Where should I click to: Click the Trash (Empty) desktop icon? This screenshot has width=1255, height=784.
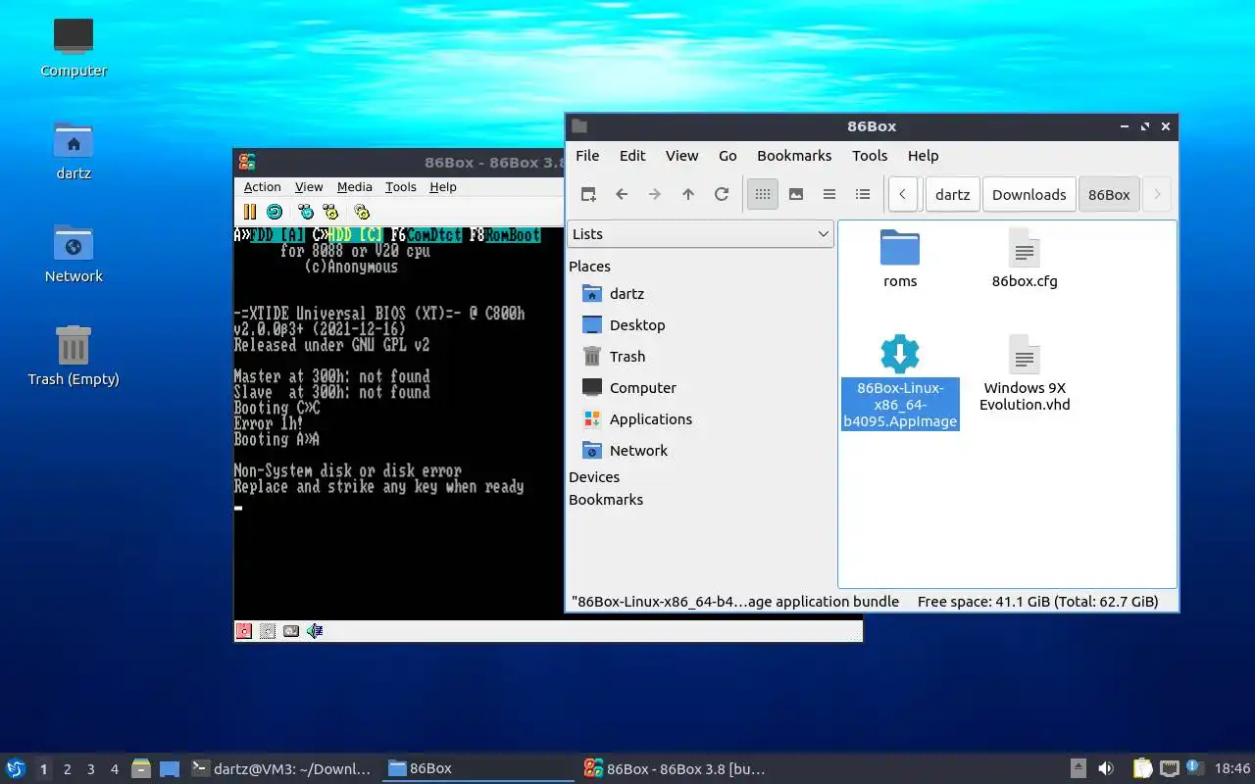[74, 356]
